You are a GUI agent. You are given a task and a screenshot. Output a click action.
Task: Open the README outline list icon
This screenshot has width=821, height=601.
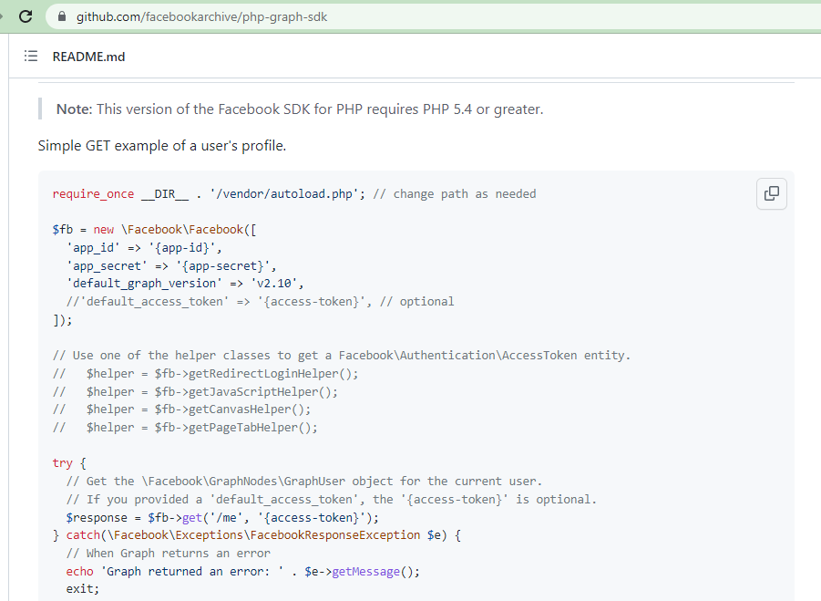click(x=31, y=56)
